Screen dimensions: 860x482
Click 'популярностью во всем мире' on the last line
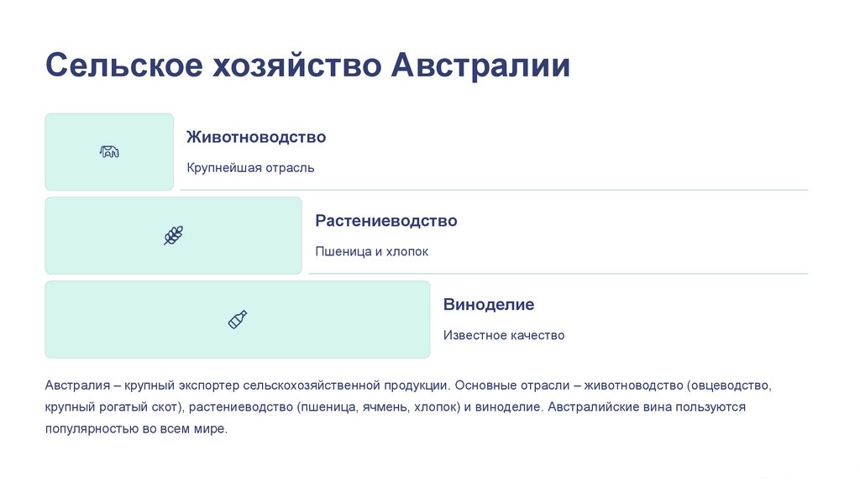[x=136, y=429]
